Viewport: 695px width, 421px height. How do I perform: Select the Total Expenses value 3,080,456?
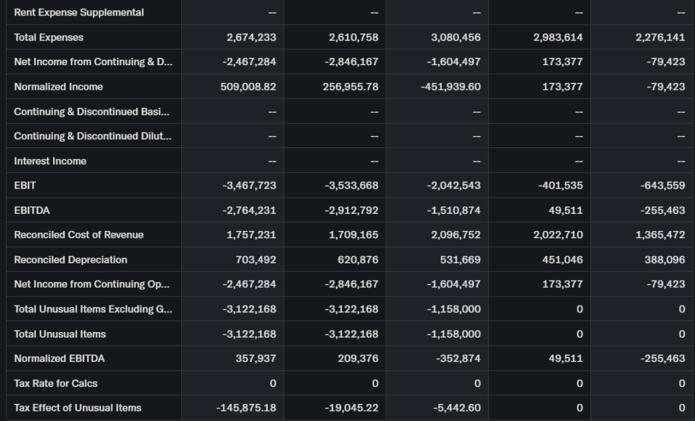pos(455,37)
